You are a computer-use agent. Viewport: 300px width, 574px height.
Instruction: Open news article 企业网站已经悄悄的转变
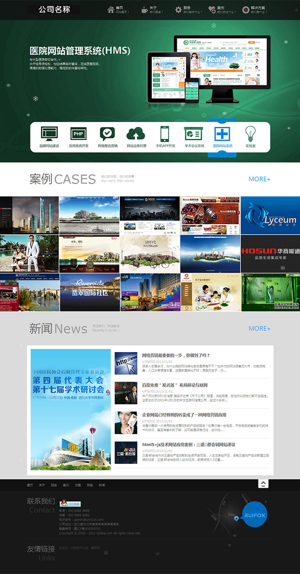[184, 415]
